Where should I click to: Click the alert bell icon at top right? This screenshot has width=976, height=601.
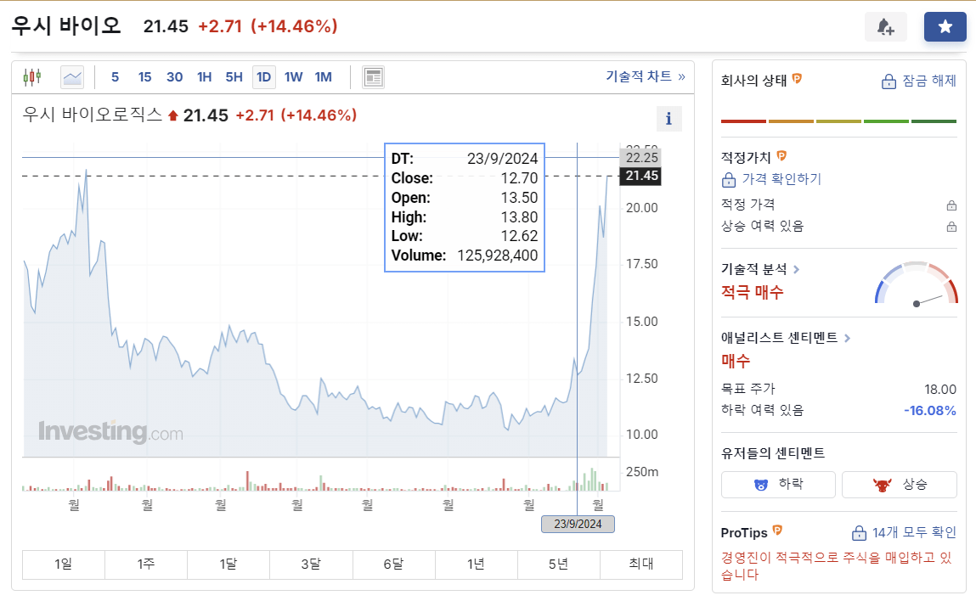pyautogui.click(x=886, y=26)
